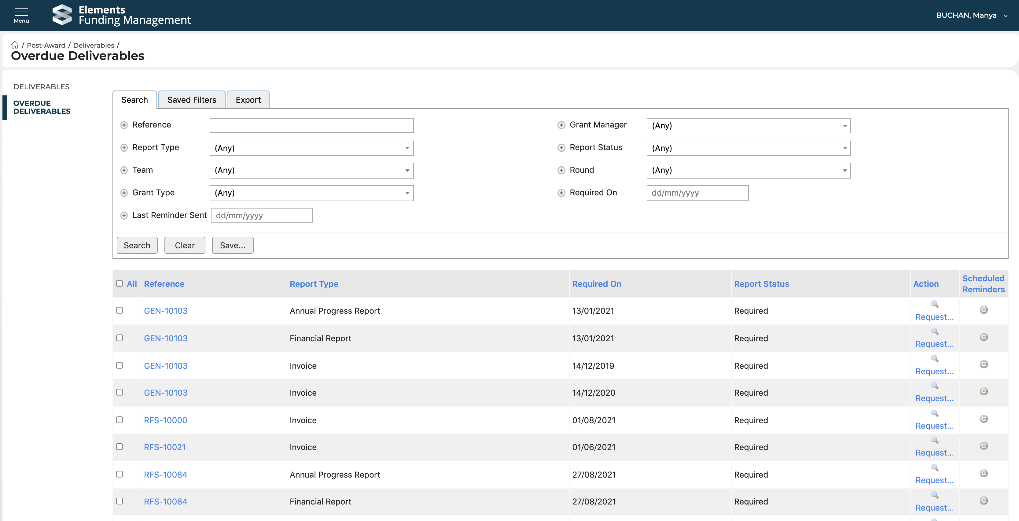
Task: Open scheduled reminders clock for RFS-10000 row
Action: 984,419
